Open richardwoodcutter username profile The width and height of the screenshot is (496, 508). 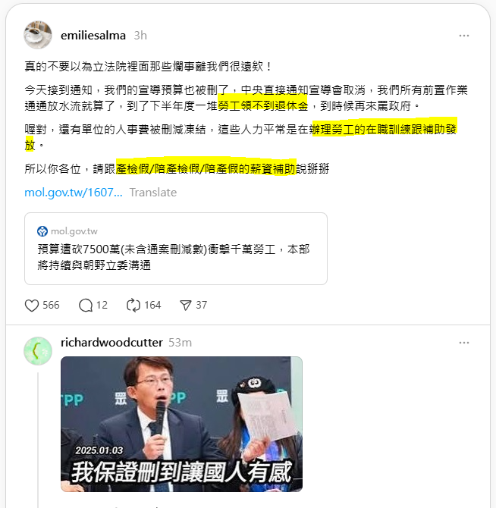point(111,343)
